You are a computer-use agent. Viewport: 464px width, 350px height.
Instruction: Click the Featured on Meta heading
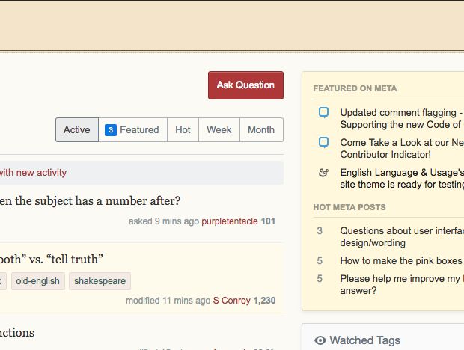(x=355, y=88)
